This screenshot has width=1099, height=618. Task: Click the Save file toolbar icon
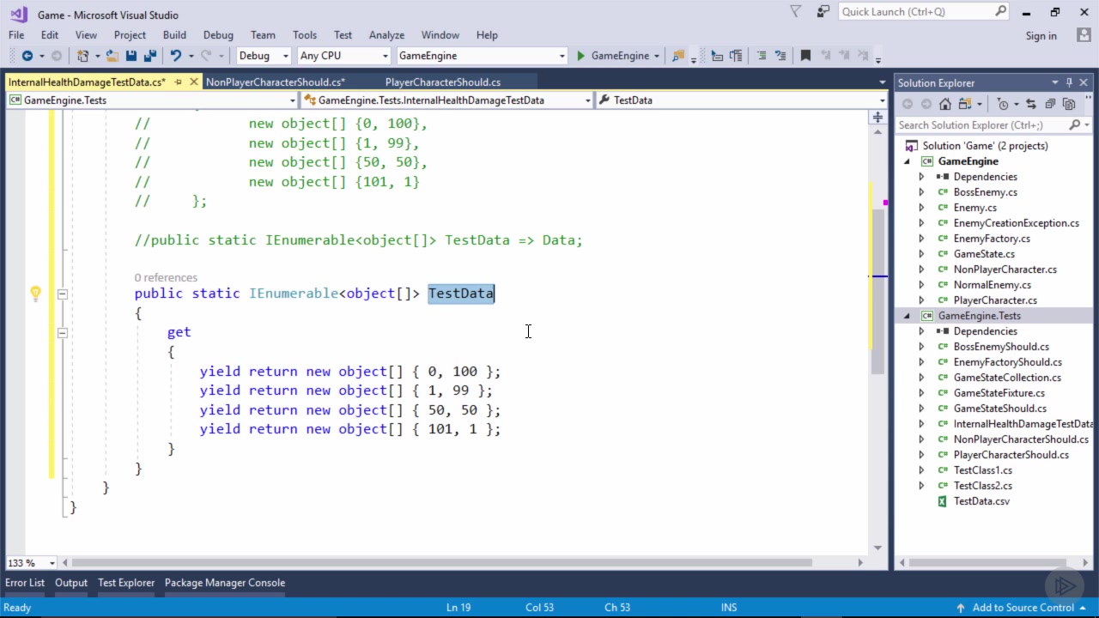[x=131, y=56]
